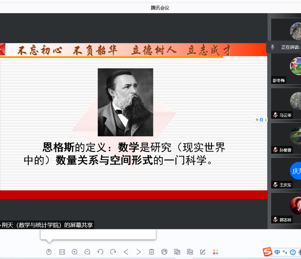Rotate image counterclockwise

[100, 252]
